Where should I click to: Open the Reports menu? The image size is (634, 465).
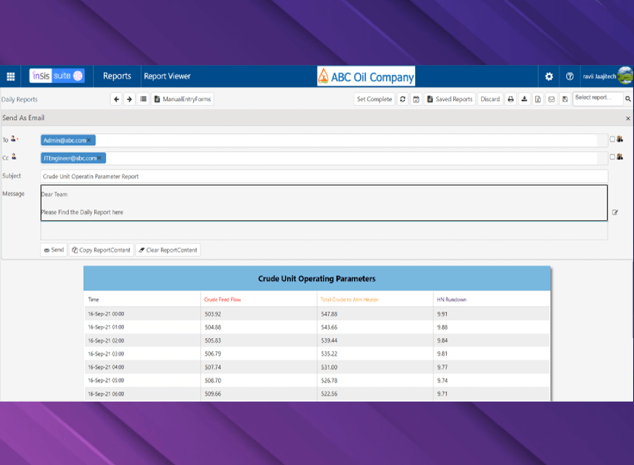(x=117, y=76)
